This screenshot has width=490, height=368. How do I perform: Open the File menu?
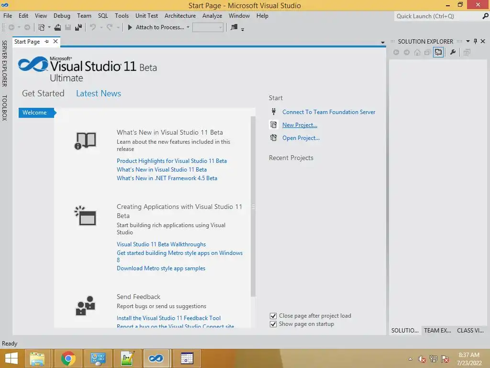click(x=8, y=16)
